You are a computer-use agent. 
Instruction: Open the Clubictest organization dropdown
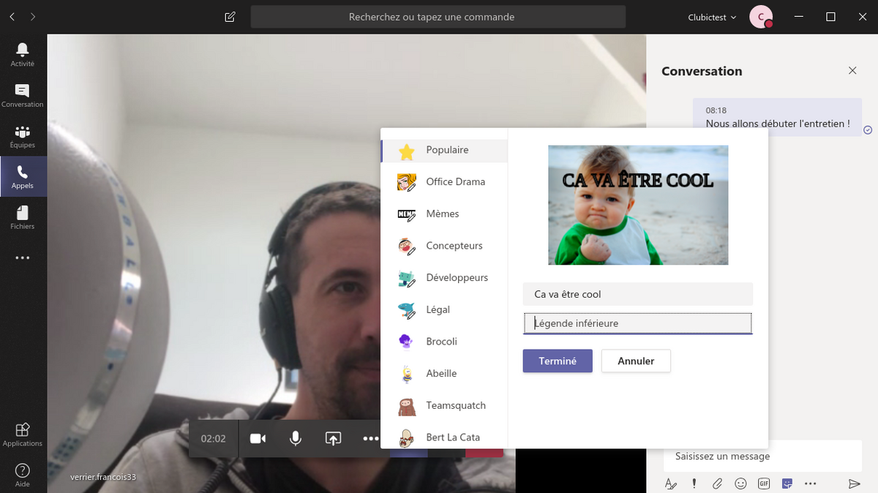tap(712, 17)
